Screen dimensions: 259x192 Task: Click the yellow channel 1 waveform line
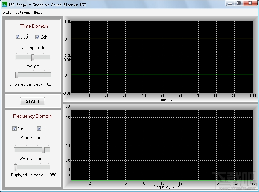(x=162, y=39)
